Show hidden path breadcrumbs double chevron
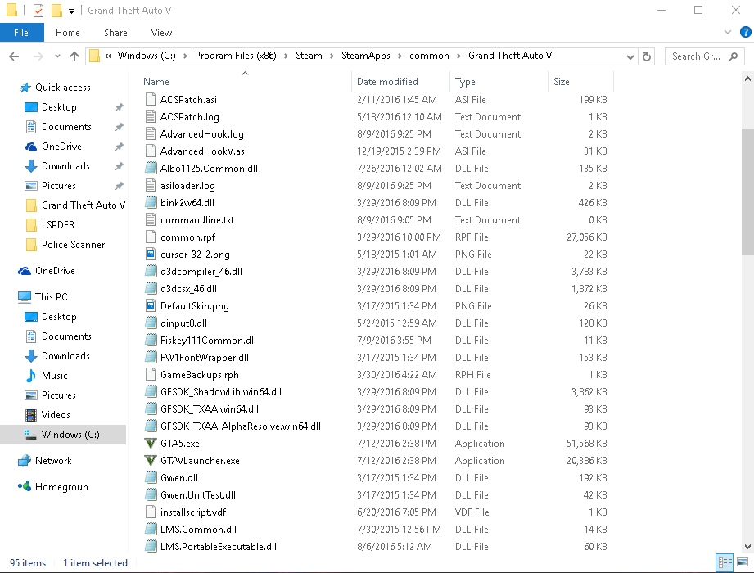Viewport: 754px width, 573px height. [x=108, y=56]
